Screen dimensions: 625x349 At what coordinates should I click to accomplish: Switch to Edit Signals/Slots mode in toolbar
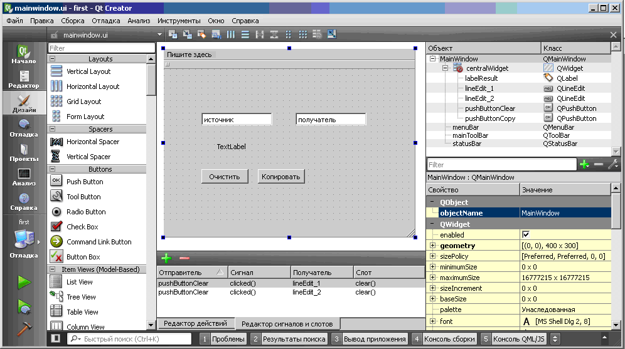tap(187, 34)
